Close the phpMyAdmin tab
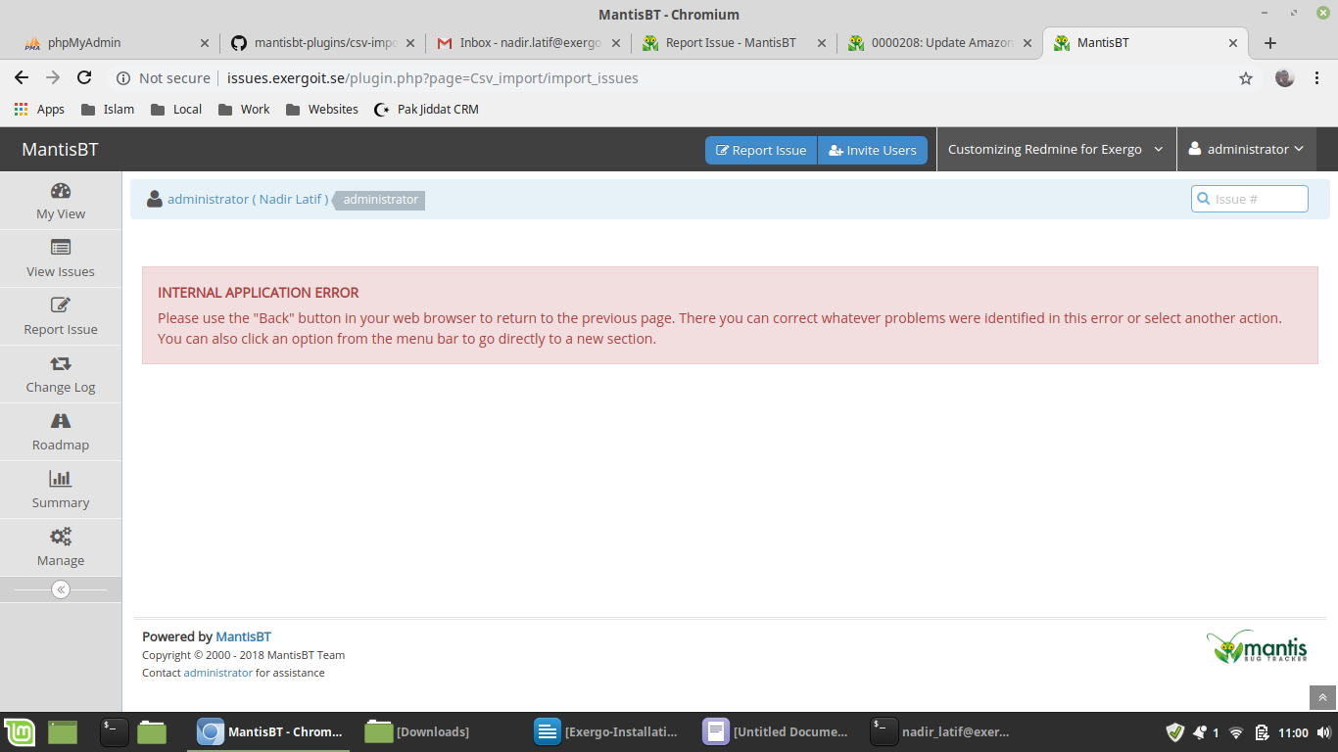 (205, 43)
